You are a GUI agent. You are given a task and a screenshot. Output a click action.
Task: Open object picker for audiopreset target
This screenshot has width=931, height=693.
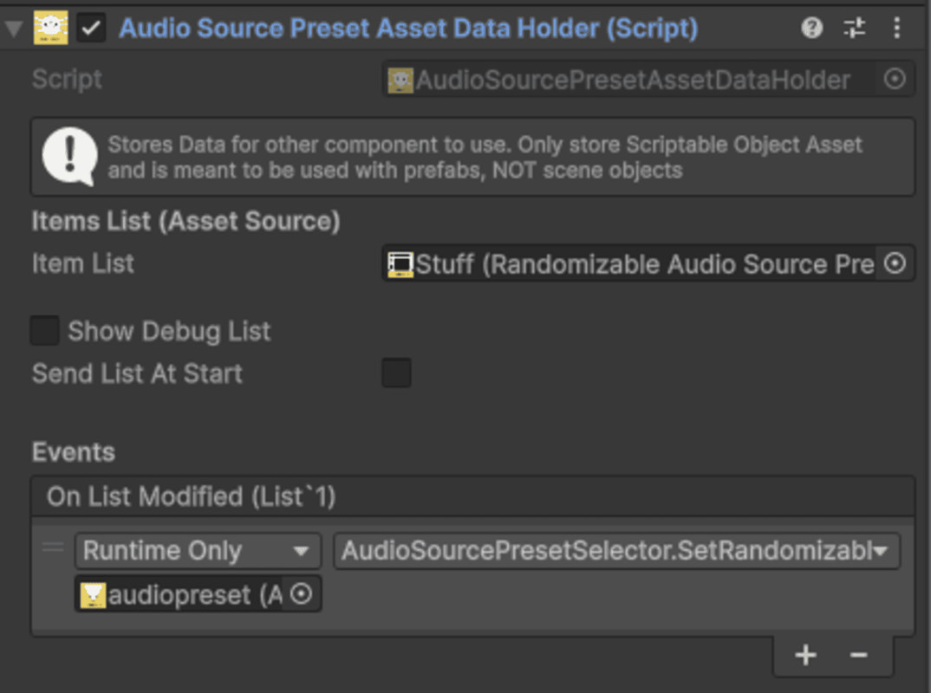301,593
